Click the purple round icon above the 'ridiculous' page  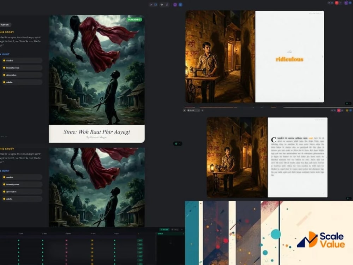[346, 3]
